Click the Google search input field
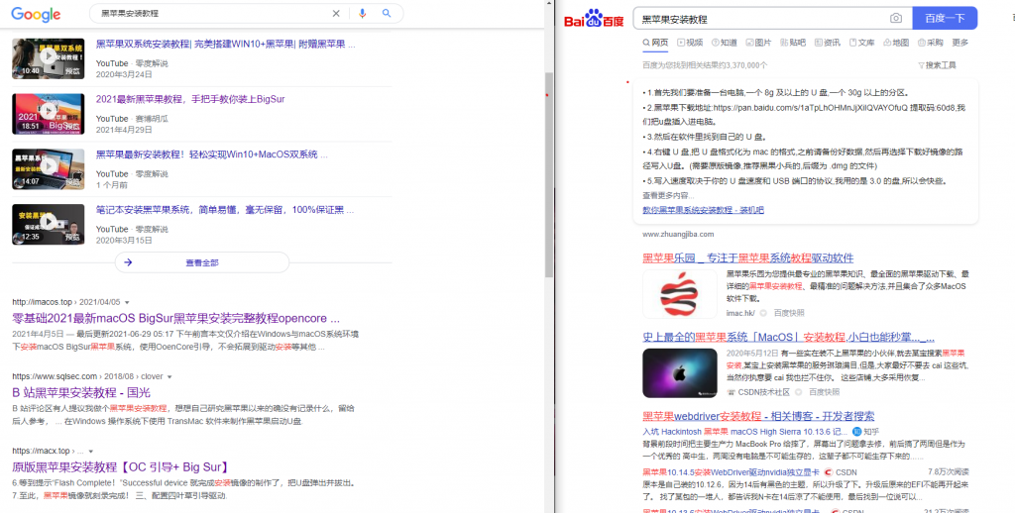1015x513 pixels. click(214, 14)
